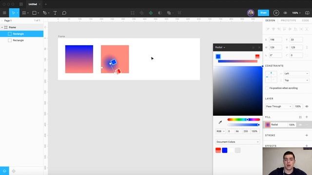Toggle constrain proportions lock icon

point(307,48)
